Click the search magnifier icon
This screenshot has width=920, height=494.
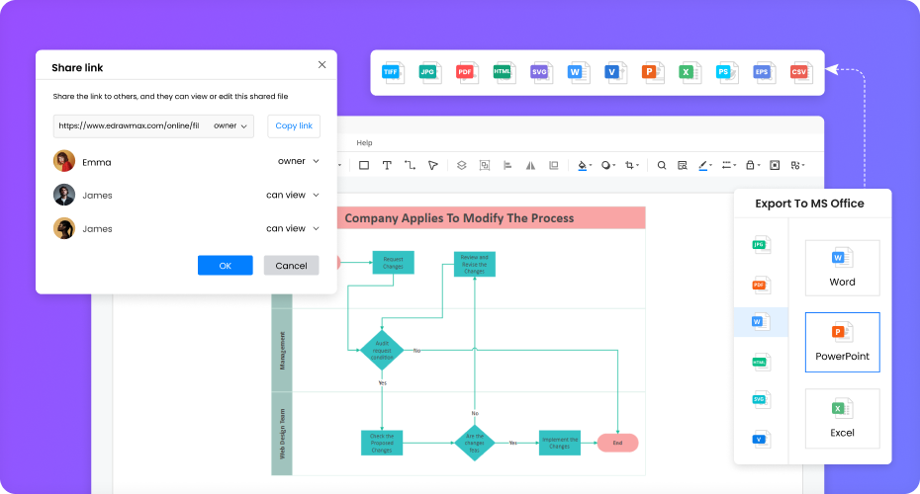662,166
